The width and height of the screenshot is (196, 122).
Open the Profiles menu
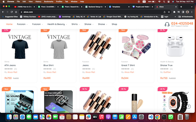click(59, 2)
